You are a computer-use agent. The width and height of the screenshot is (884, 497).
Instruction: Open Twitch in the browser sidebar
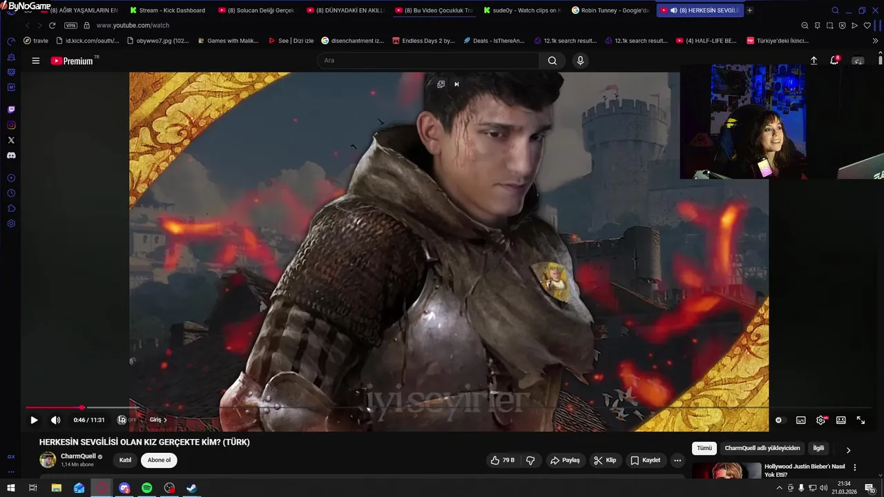(x=11, y=110)
